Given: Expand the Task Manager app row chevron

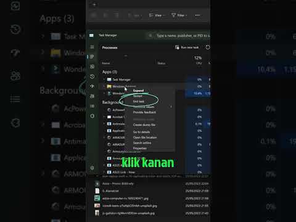Looking at the screenshot, I should pyautogui.click(x=104, y=80).
